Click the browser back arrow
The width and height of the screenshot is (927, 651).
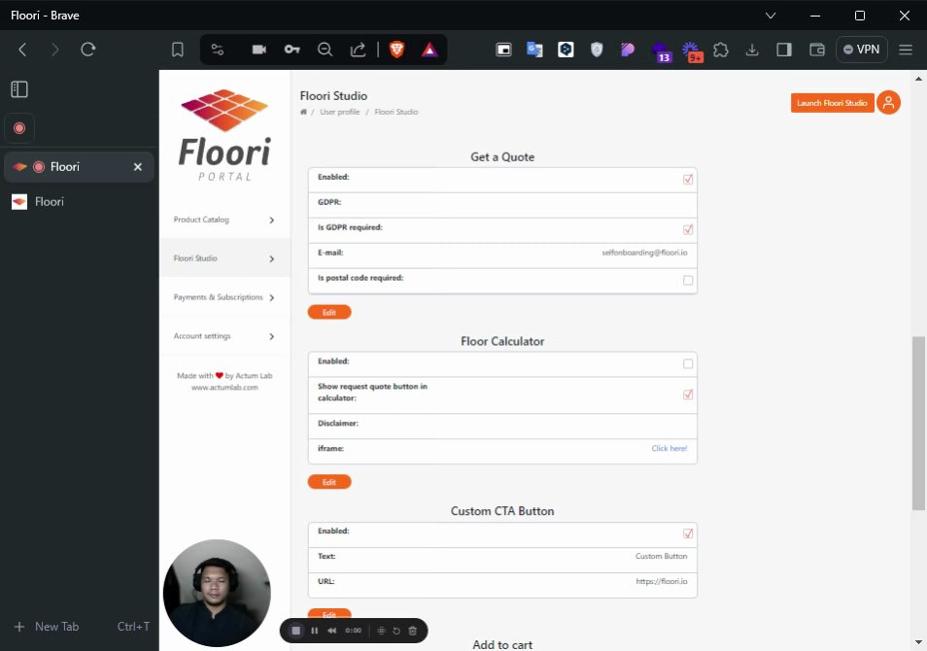22,50
